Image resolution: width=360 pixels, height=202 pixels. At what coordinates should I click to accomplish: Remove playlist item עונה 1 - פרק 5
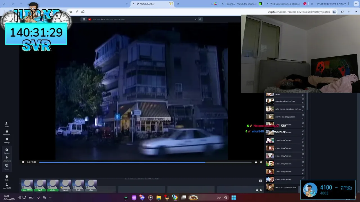[303, 158]
